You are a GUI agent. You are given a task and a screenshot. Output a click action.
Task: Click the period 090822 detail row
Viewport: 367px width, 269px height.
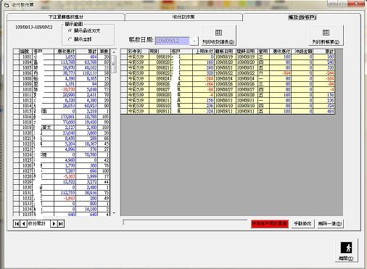tap(228, 73)
